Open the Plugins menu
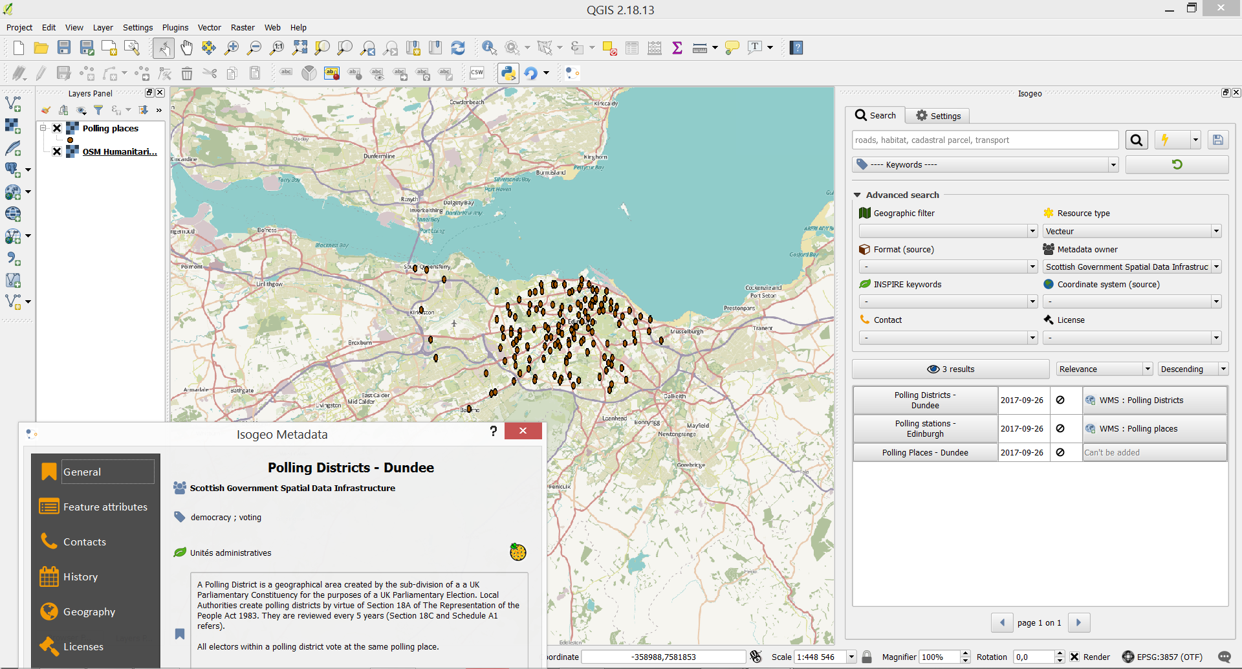Screen dimensions: 1242x669 (175, 27)
